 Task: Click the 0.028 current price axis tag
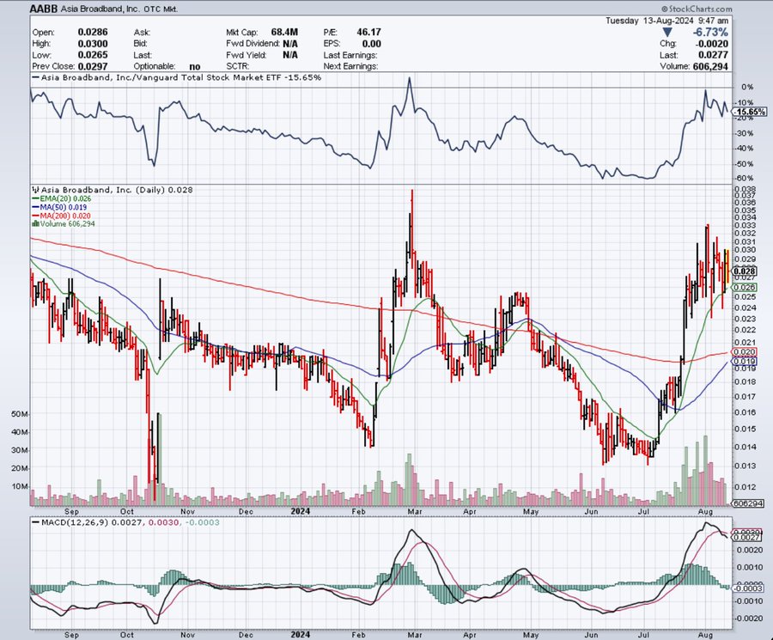tap(745, 271)
